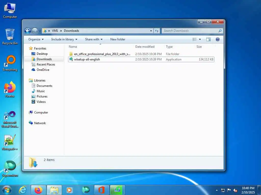
Task: Open OneDrive in the navigation pane
Action: pyautogui.click(x=43, y=70)
